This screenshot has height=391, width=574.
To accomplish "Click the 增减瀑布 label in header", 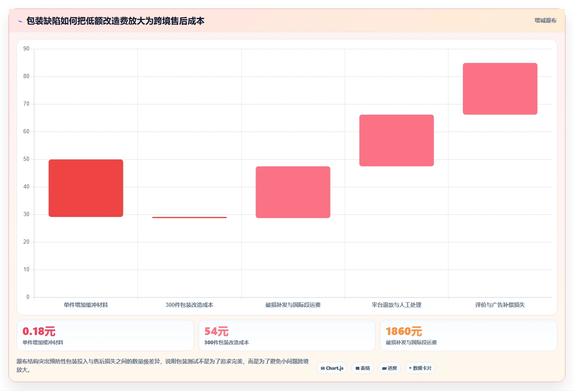I will click(x=545, y=20).
